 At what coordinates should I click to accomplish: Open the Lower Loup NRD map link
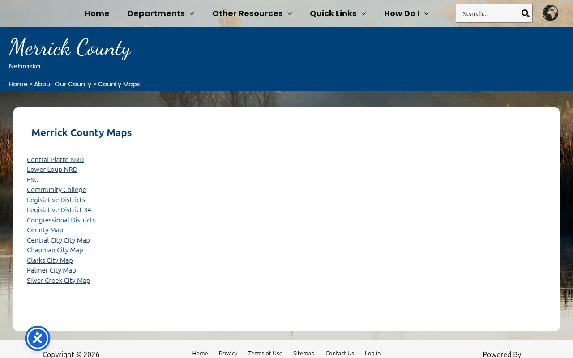coord(52,170)
